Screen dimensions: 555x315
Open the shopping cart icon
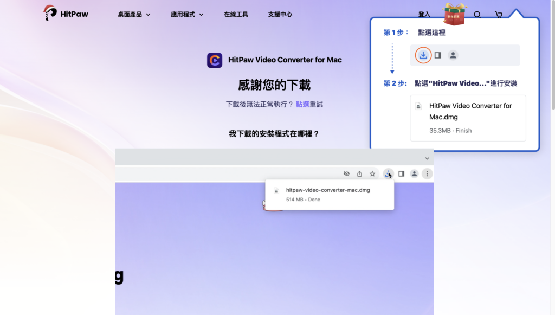pos(499,15)
